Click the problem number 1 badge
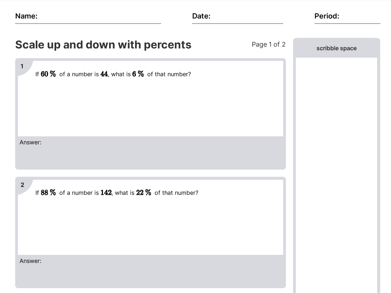 [x=22, y=67]
